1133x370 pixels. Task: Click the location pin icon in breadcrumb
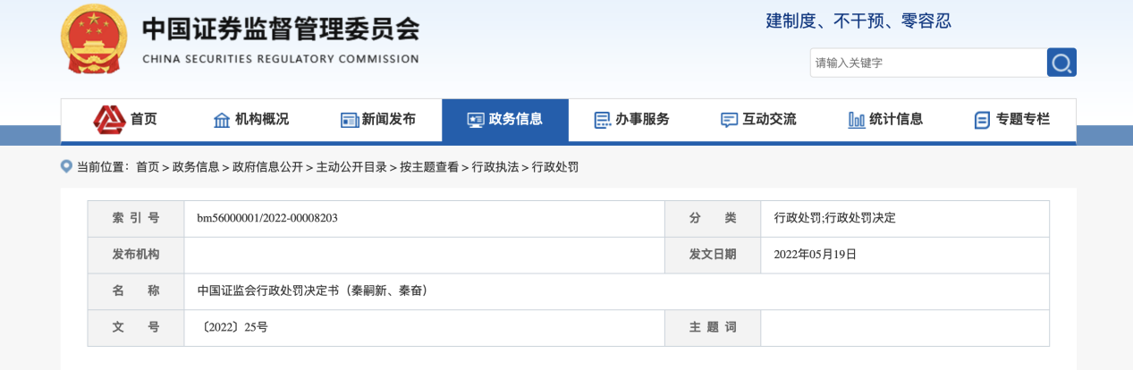click(66, 166)
